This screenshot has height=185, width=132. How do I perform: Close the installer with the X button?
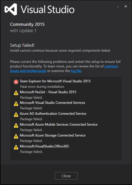click(x=126, y=6)
